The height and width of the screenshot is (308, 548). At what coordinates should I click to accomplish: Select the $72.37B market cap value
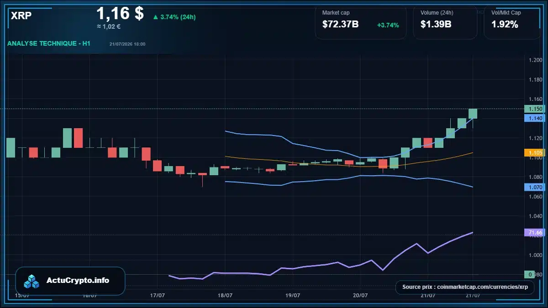[340, 25]
